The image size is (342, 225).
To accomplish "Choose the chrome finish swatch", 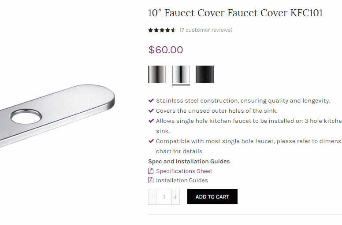I will tap(181, 74).
